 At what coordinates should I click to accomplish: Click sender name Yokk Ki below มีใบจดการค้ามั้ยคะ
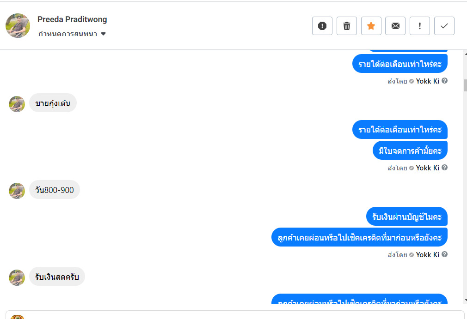pos(427,168)
